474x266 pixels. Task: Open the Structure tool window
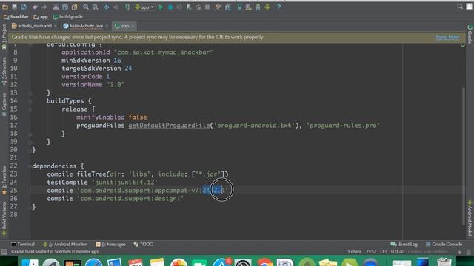(4, 71)
